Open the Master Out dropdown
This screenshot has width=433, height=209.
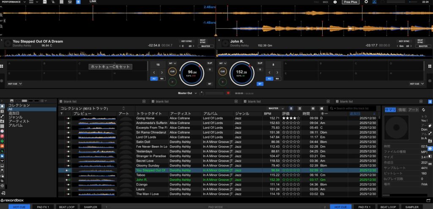(x=187, y=93)
